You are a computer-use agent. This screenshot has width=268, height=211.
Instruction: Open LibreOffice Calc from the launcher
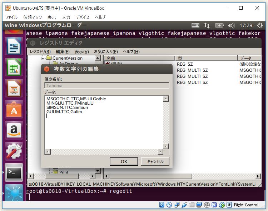pos(14,67)
